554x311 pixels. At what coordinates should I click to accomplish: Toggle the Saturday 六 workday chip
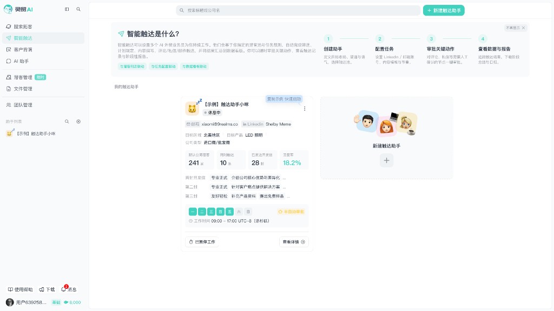tap(239, 212)
